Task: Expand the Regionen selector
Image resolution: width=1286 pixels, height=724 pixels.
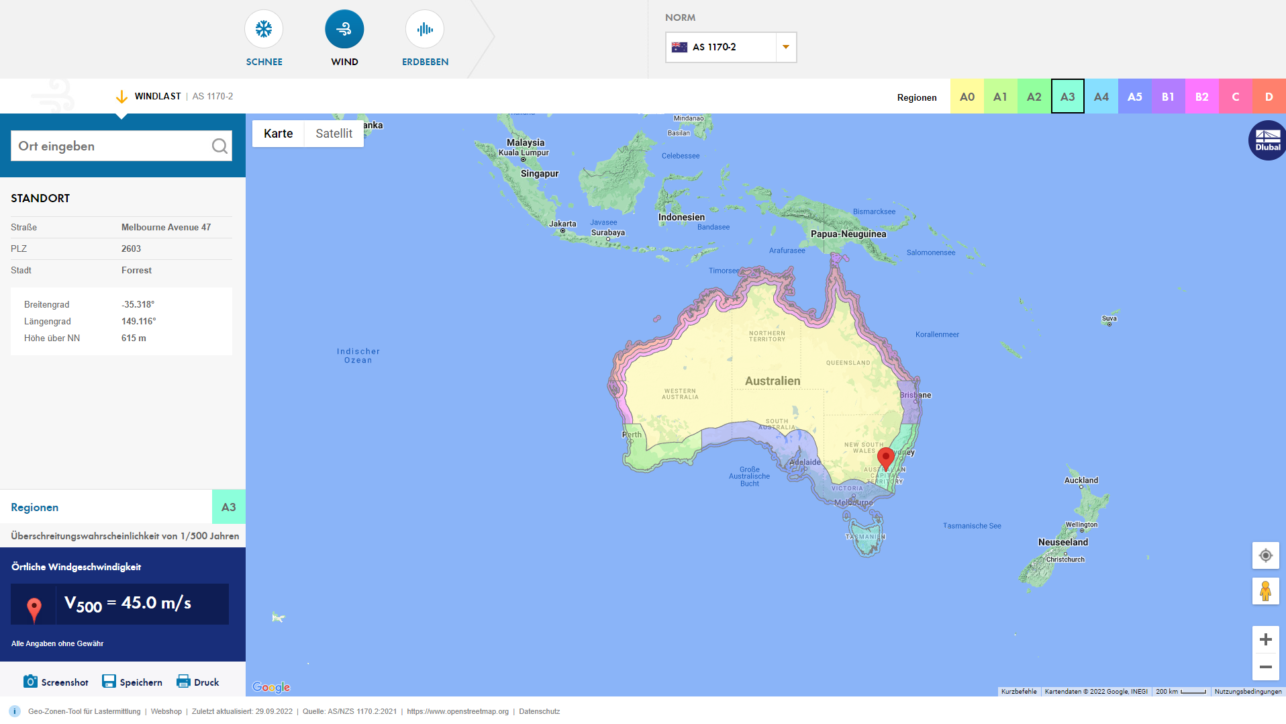Action: pyautogui.click(x=917, y=97)
